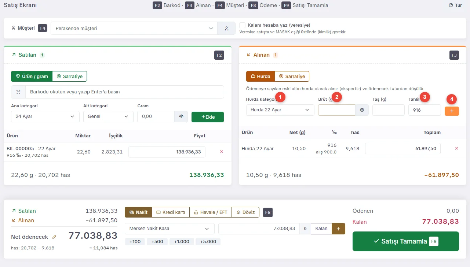Viewport: 470px width, 267px height.
Task: Choose Havale / EFT payment method
Action: tap(211, 212)
